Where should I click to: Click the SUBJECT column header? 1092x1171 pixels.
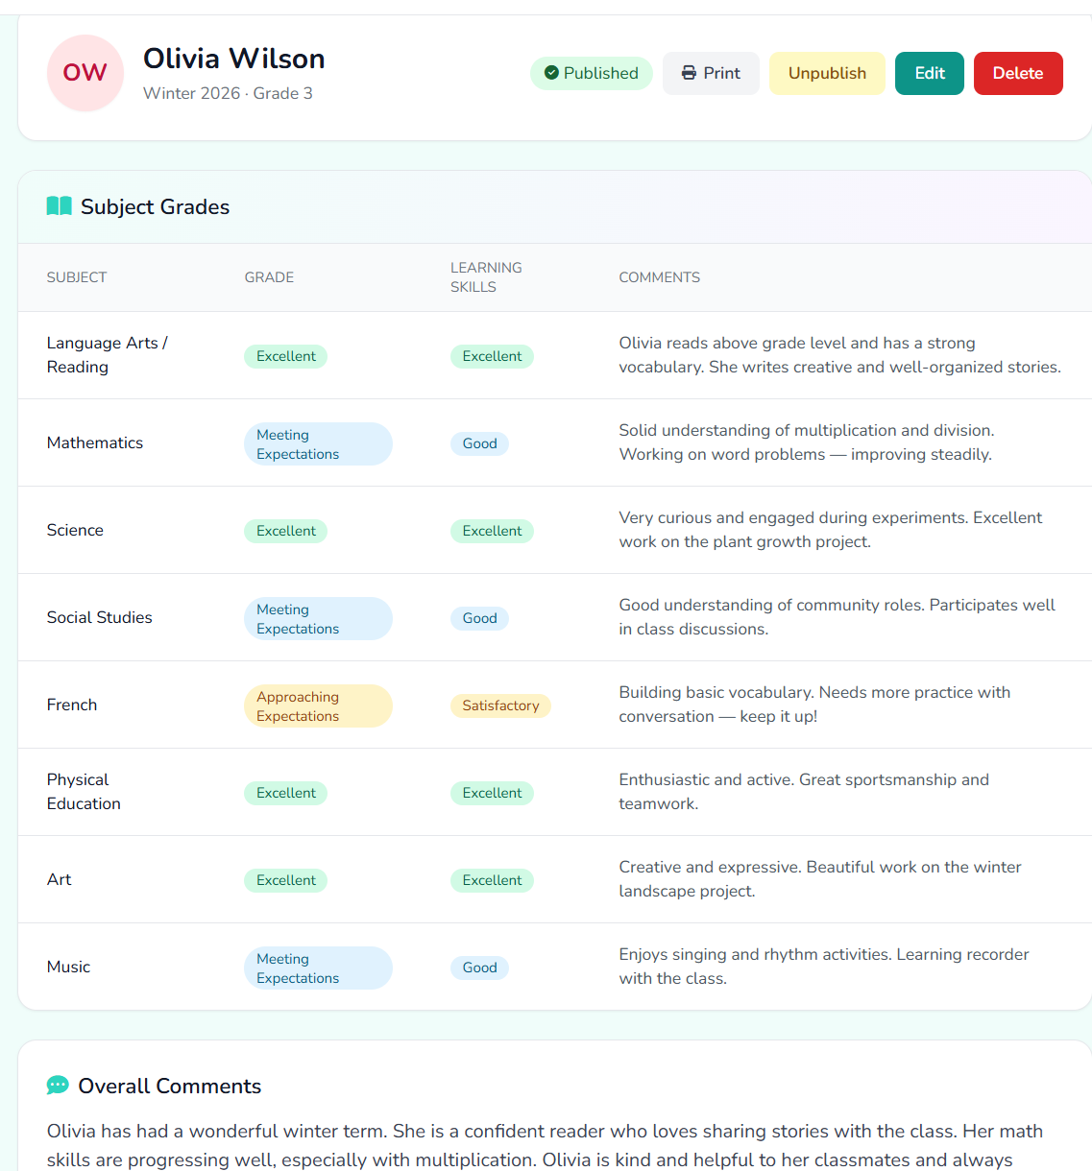pos(76,277)
